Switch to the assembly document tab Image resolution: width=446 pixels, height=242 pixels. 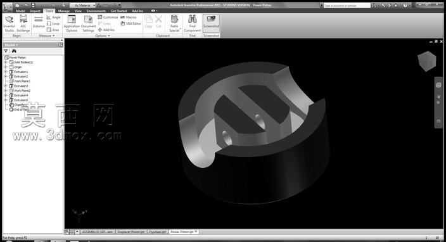tap(98, 232)
